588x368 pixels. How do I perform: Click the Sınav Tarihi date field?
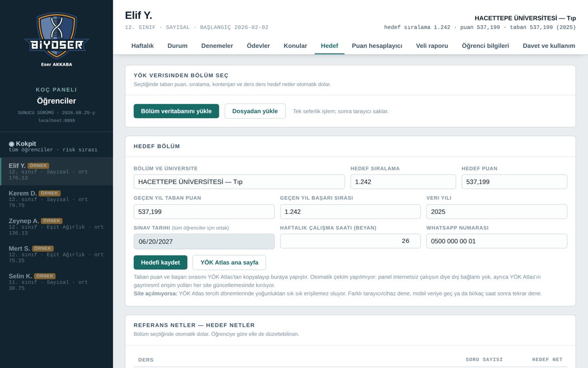204,241
